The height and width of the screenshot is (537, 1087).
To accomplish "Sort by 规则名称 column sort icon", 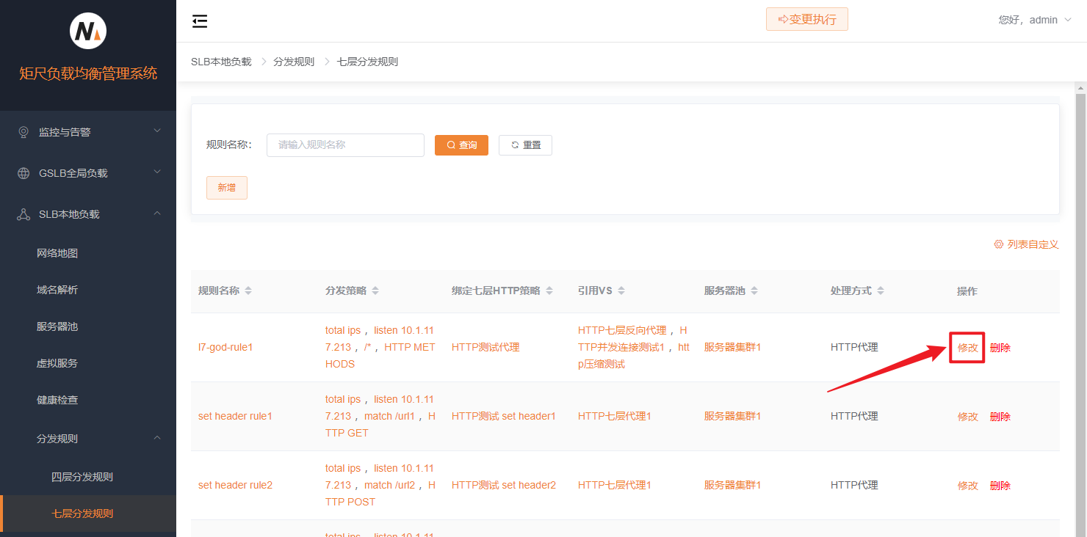I will (248, 291).
